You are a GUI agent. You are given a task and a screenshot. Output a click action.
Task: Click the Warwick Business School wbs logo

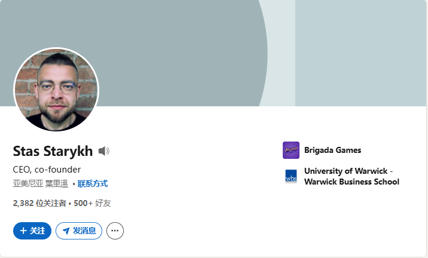click(x=291, y=176)
